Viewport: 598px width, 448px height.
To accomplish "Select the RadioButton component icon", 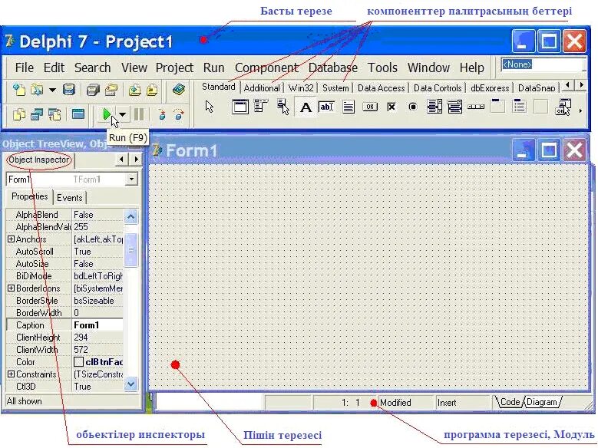I will click(x=413, y=107).
